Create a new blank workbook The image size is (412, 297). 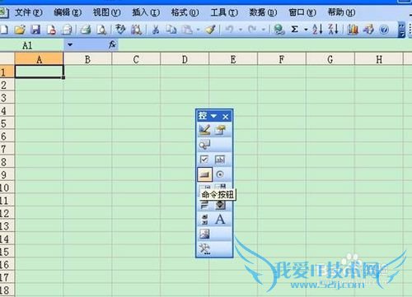(4, 30)
